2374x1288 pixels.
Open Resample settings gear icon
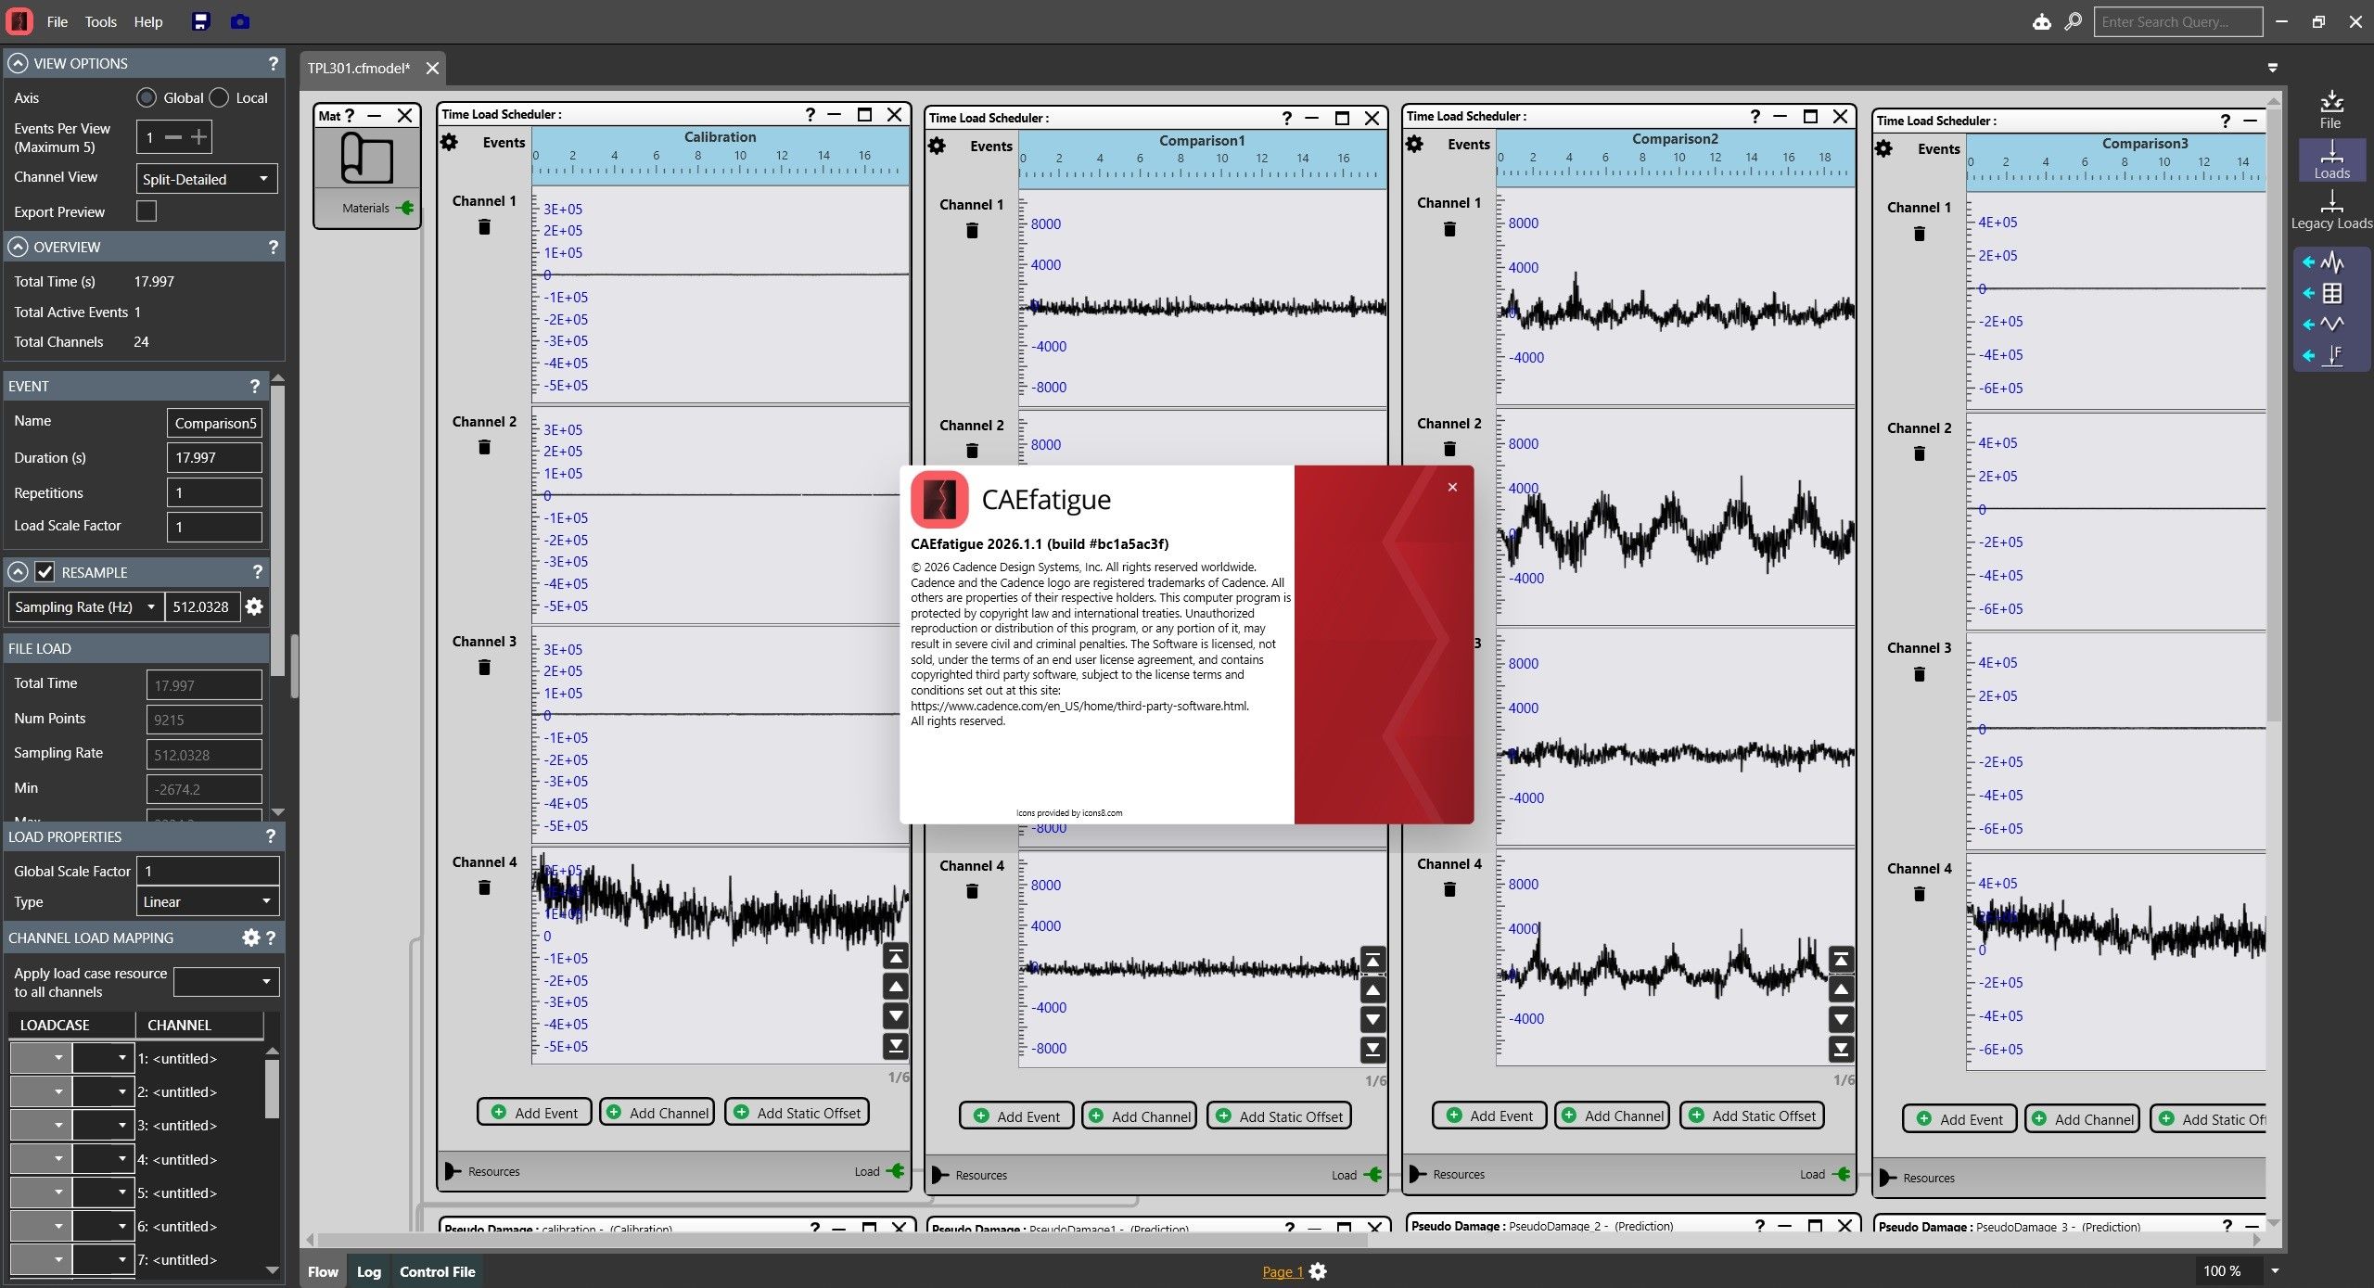tap(254, 606)
